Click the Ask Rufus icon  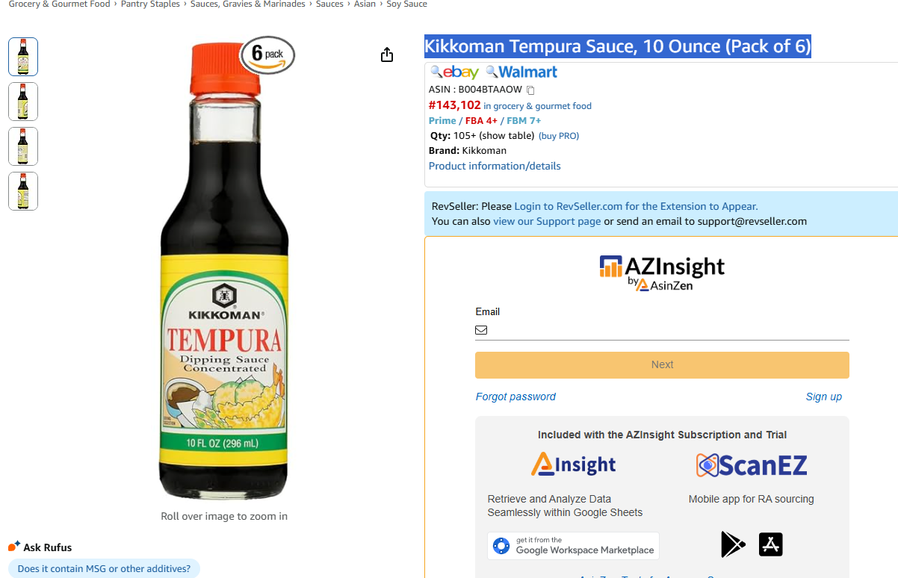(14, 547)
